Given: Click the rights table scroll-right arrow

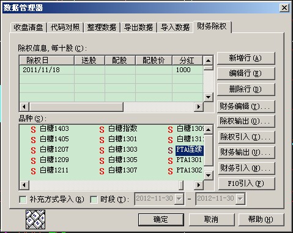Looking at the screenshot, I should click(198, 107).
